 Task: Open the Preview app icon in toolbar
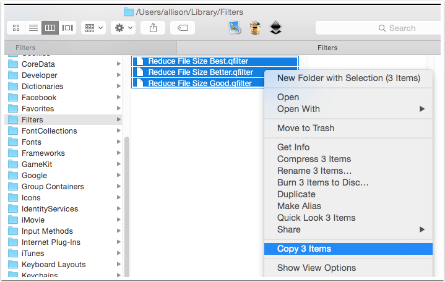(x=234, y=28)
